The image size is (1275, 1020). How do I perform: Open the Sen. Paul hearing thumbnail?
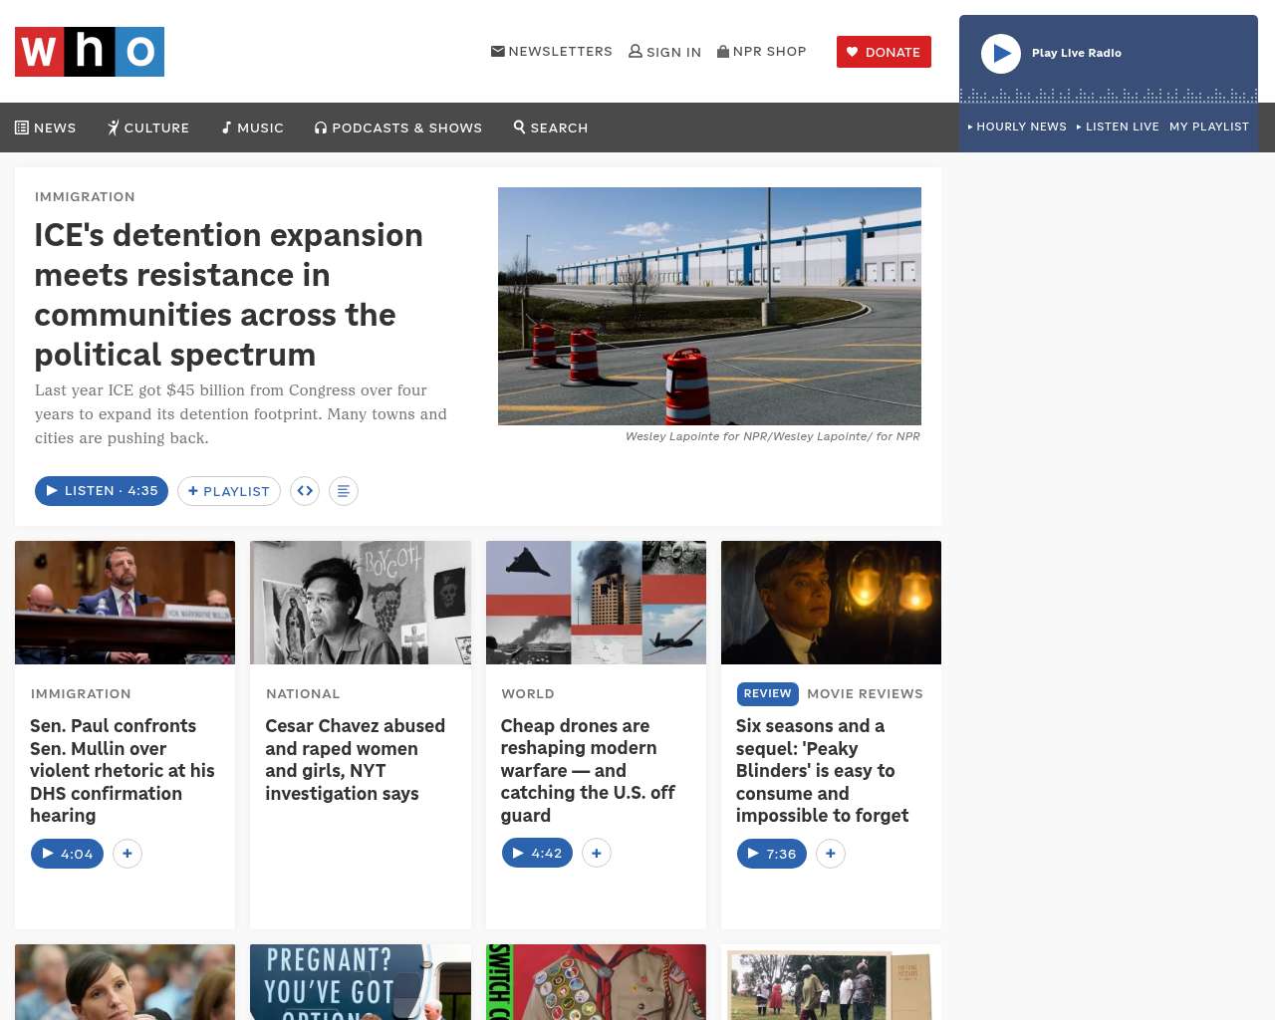pyautogui.click(x=126, y=603)
